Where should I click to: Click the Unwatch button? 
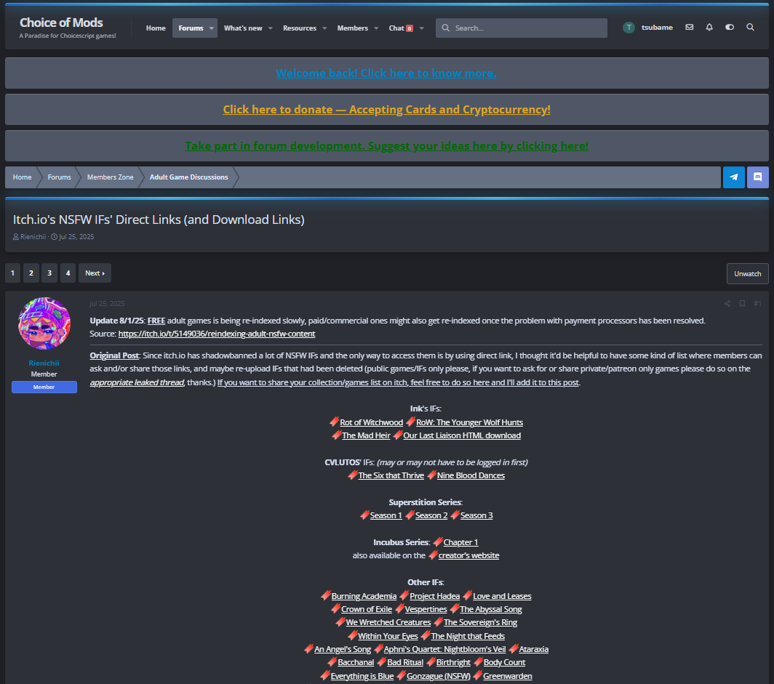pos(747,274)
